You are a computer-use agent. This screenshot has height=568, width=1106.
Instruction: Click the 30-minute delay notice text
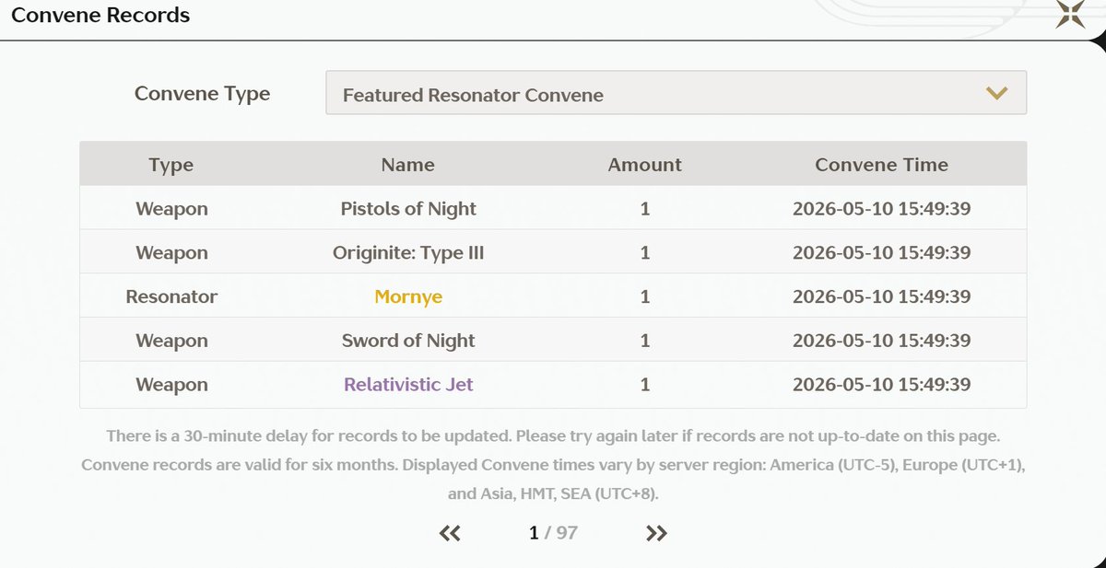tap(553, 435)
